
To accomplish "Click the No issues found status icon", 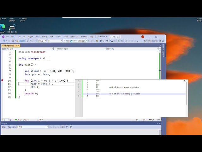I will [16, 120].
